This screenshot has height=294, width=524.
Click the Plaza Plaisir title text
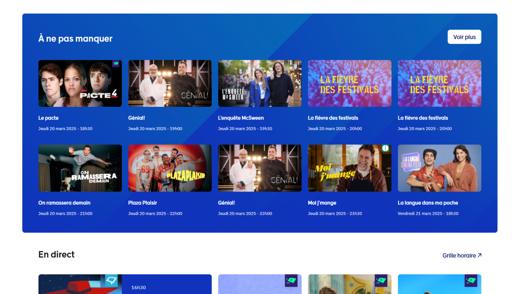pyautogui.click(x=142, y=203)
